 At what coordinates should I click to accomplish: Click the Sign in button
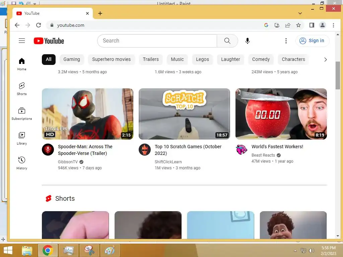(x=313, y=40)
